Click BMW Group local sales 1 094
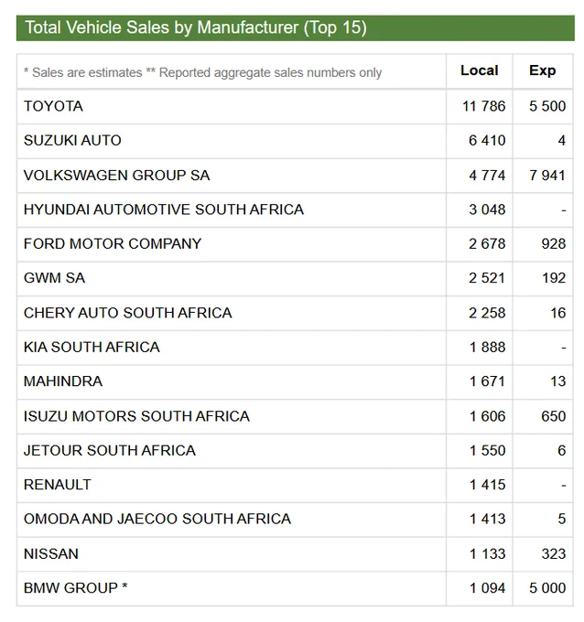The height and width of the screenshot is (622, 584). 487,588
